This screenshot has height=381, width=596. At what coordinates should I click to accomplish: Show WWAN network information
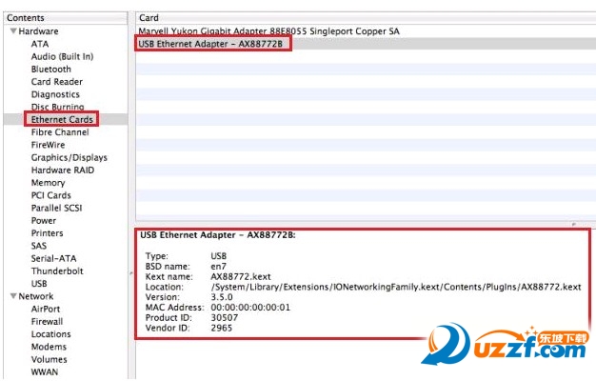(45, 372)
